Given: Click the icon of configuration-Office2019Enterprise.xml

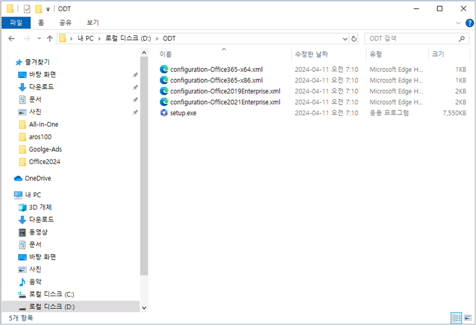Looking at the screenshot, I should (164, 91).
